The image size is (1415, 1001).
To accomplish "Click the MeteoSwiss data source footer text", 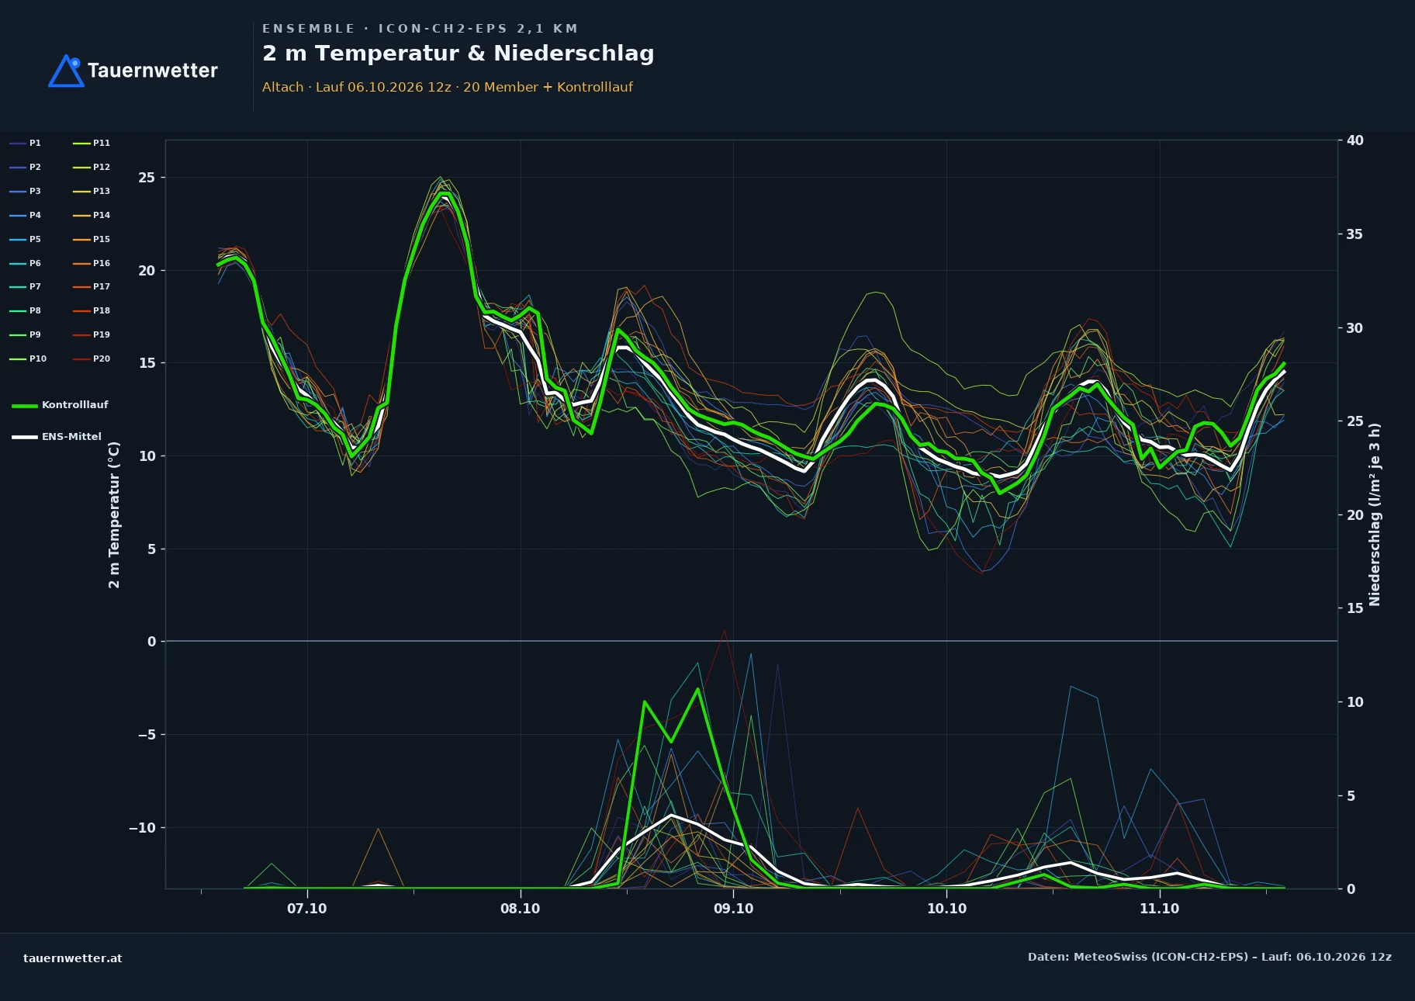I will [x=1209, y=957].
